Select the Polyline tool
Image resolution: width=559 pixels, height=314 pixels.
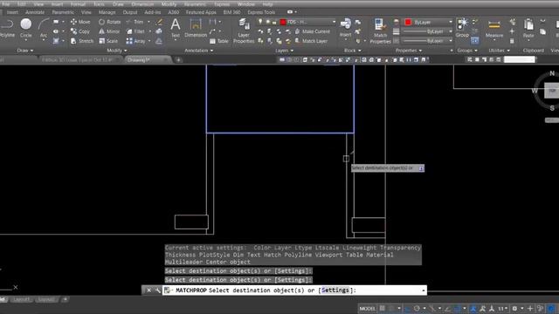(x=7, y=28)
